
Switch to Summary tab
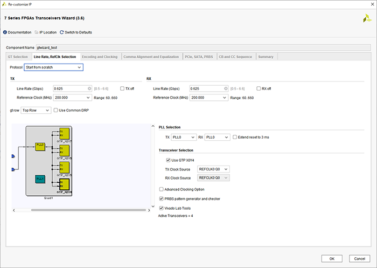coord(266,57)
